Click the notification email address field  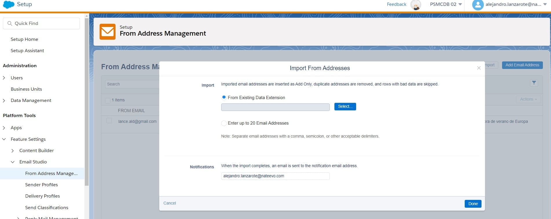click(x=275, y=176)
